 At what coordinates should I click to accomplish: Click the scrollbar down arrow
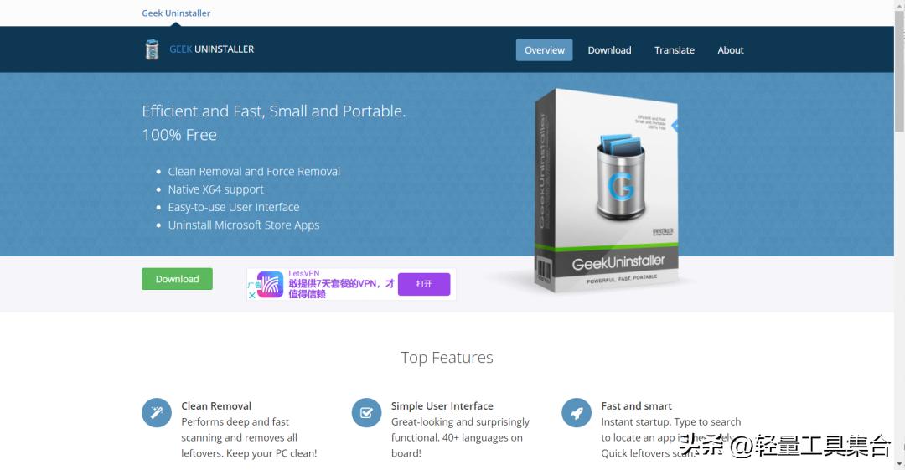[899, 463]
